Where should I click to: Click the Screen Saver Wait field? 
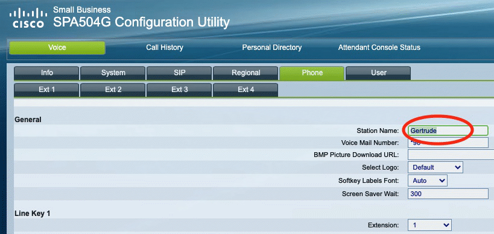(x=448, y=194)
